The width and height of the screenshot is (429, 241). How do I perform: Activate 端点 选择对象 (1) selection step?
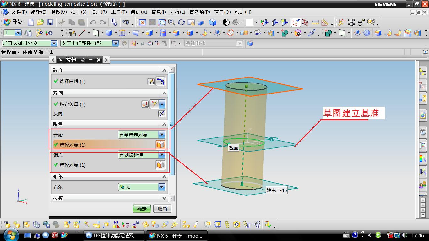[x=72, y=165]
